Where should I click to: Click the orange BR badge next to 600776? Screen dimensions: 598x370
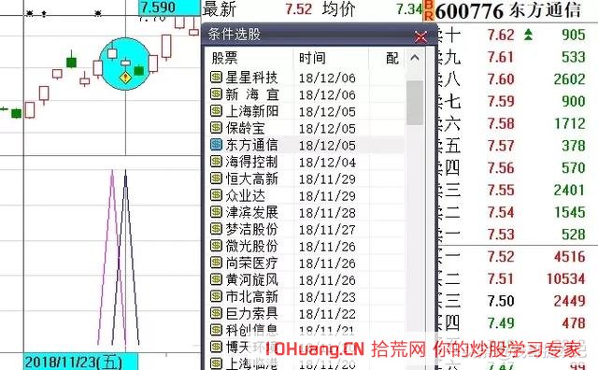pyautogui.click(x=429, y=10)
